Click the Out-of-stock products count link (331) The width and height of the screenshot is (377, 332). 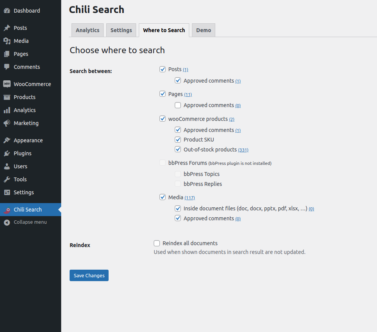(x=243, y=150)
